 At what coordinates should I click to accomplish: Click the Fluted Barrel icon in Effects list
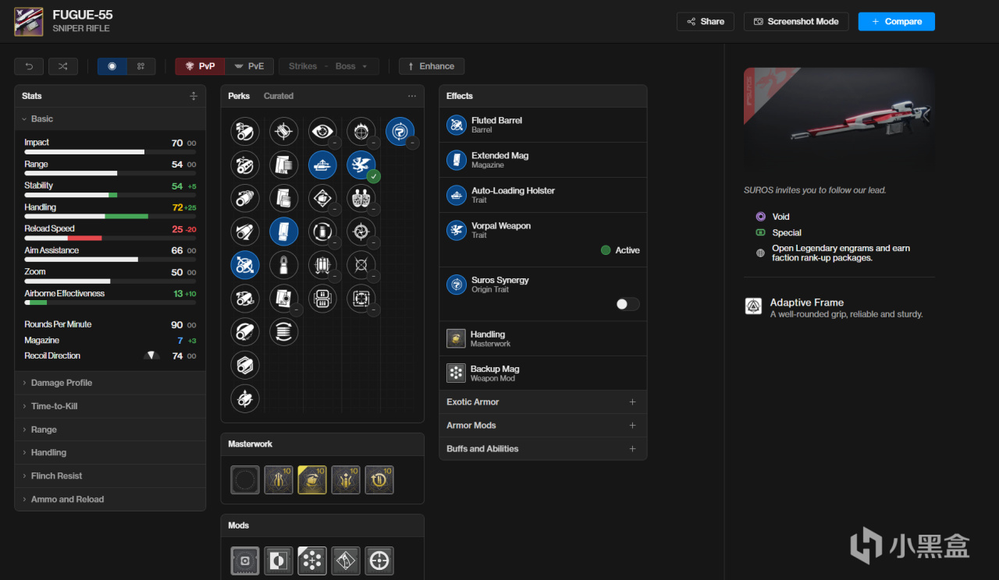tap(457, 125)
